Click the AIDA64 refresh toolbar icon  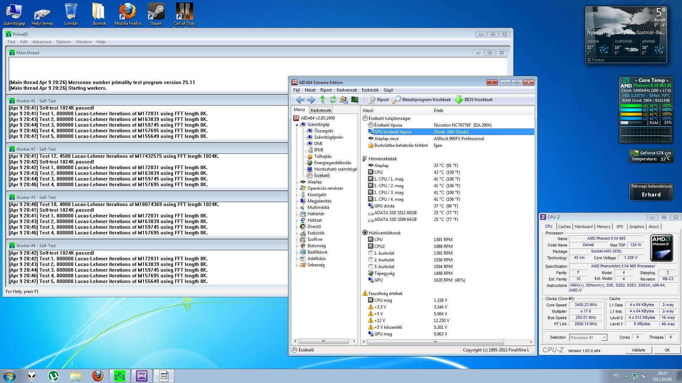pos(333,100)
